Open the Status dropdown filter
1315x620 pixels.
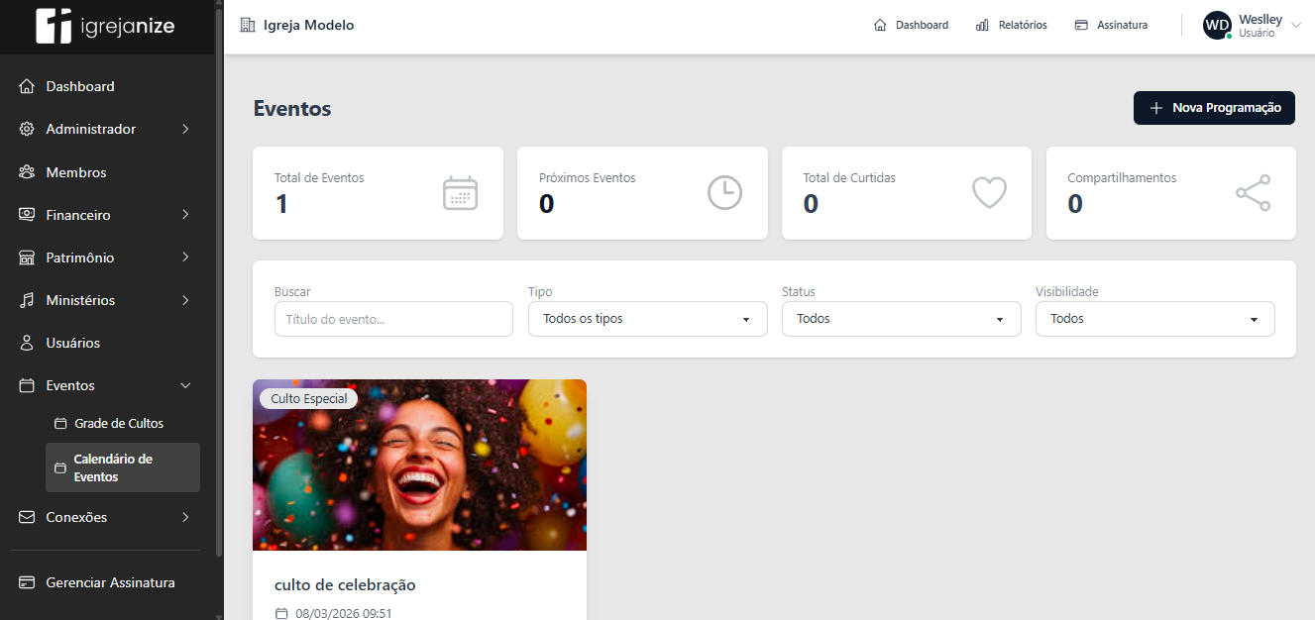(x=901, y=319)
